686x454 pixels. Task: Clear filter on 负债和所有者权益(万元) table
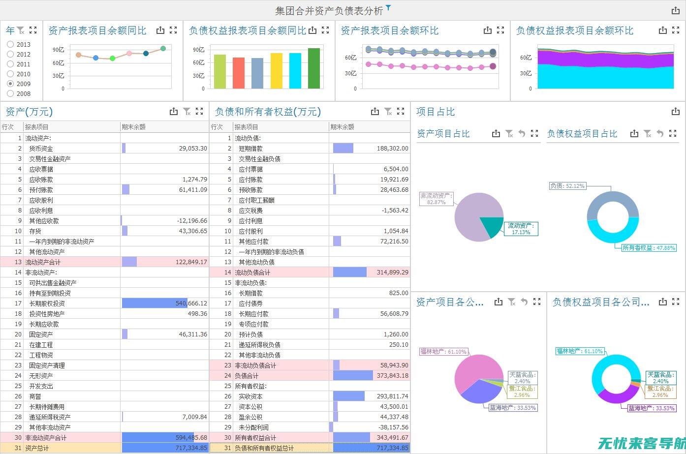click(388, 112)
